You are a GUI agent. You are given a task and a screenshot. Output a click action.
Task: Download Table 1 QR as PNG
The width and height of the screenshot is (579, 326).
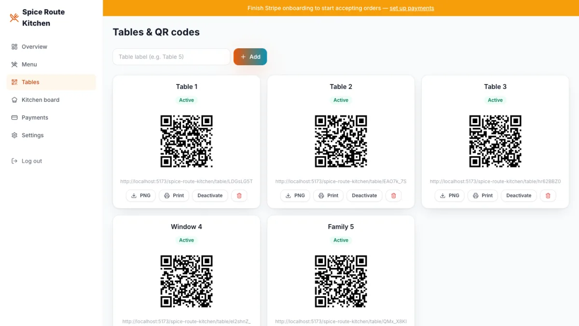tap(141, 196)
